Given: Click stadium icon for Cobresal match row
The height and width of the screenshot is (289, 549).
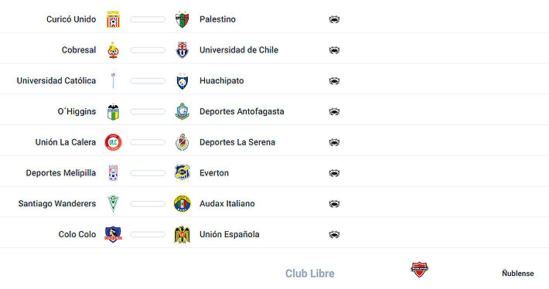Looking at the screenshot, I should pyautogui.click(x=334, y=50).
